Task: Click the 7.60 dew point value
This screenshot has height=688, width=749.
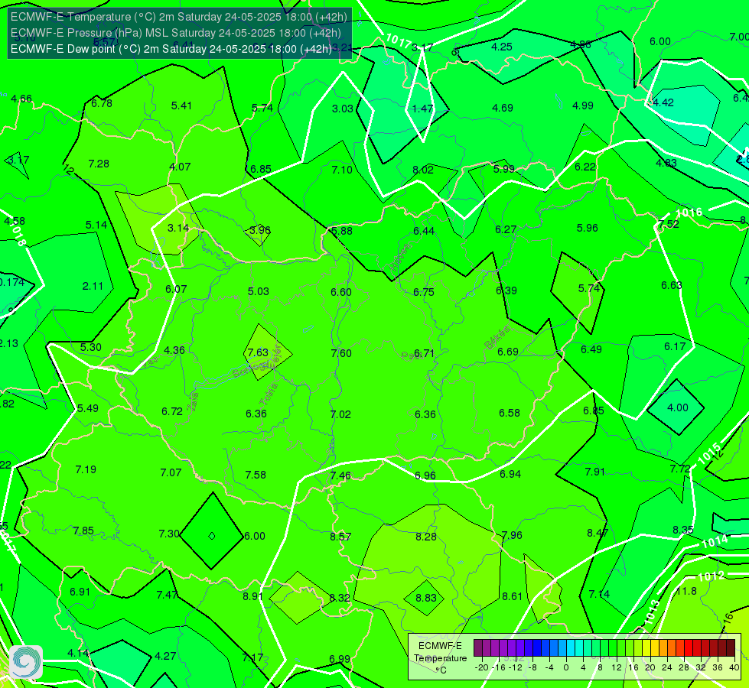Action: (341, 353)
